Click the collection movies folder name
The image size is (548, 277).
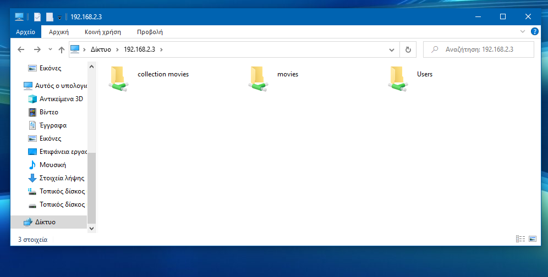(163, 74)
